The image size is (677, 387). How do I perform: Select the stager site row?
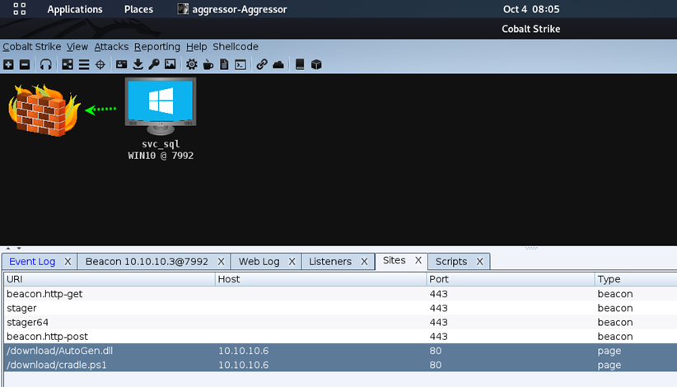340,308
